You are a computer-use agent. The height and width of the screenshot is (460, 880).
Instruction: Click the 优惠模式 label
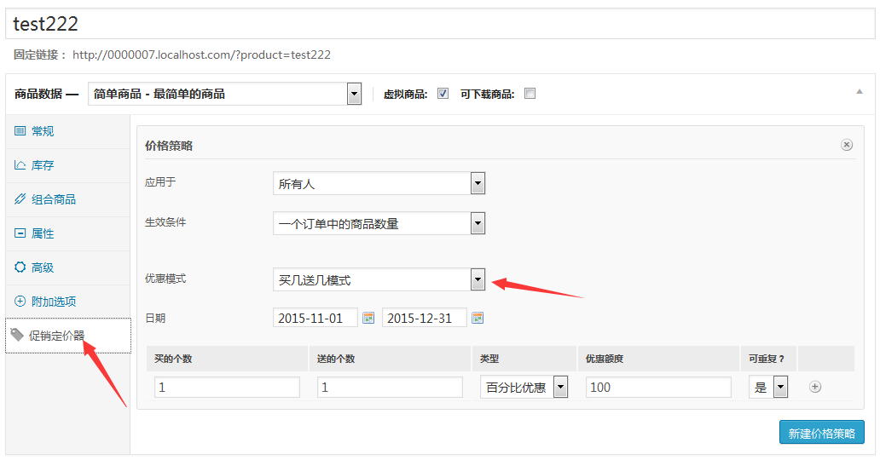[165, 279]
